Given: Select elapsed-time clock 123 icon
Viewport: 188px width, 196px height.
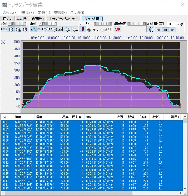Looking at the screenshot, I should [x=18, y=29].
